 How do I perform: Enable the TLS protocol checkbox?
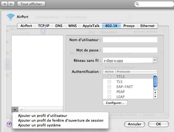109,82
